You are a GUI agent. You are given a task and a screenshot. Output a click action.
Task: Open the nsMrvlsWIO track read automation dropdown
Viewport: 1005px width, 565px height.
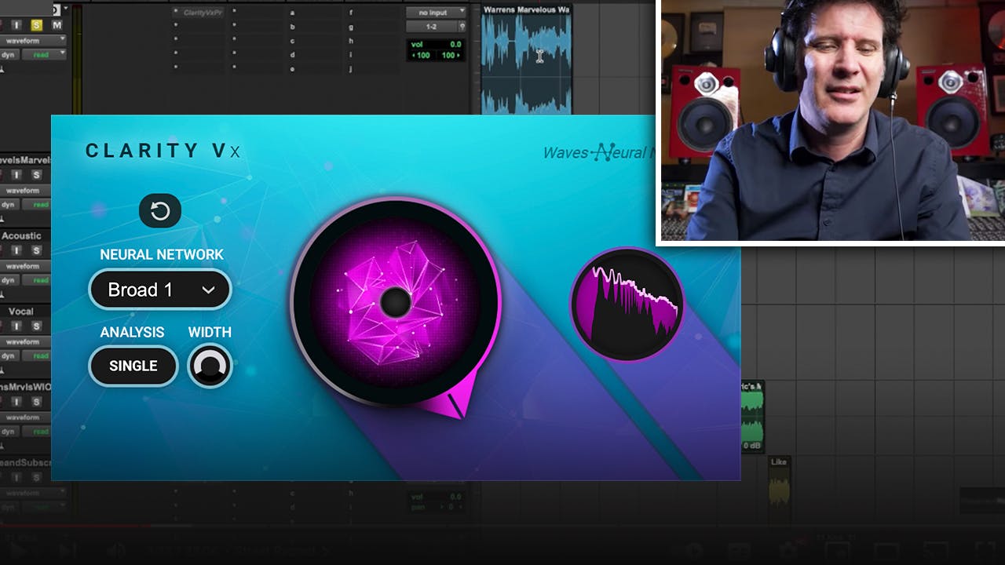[37, 432]
